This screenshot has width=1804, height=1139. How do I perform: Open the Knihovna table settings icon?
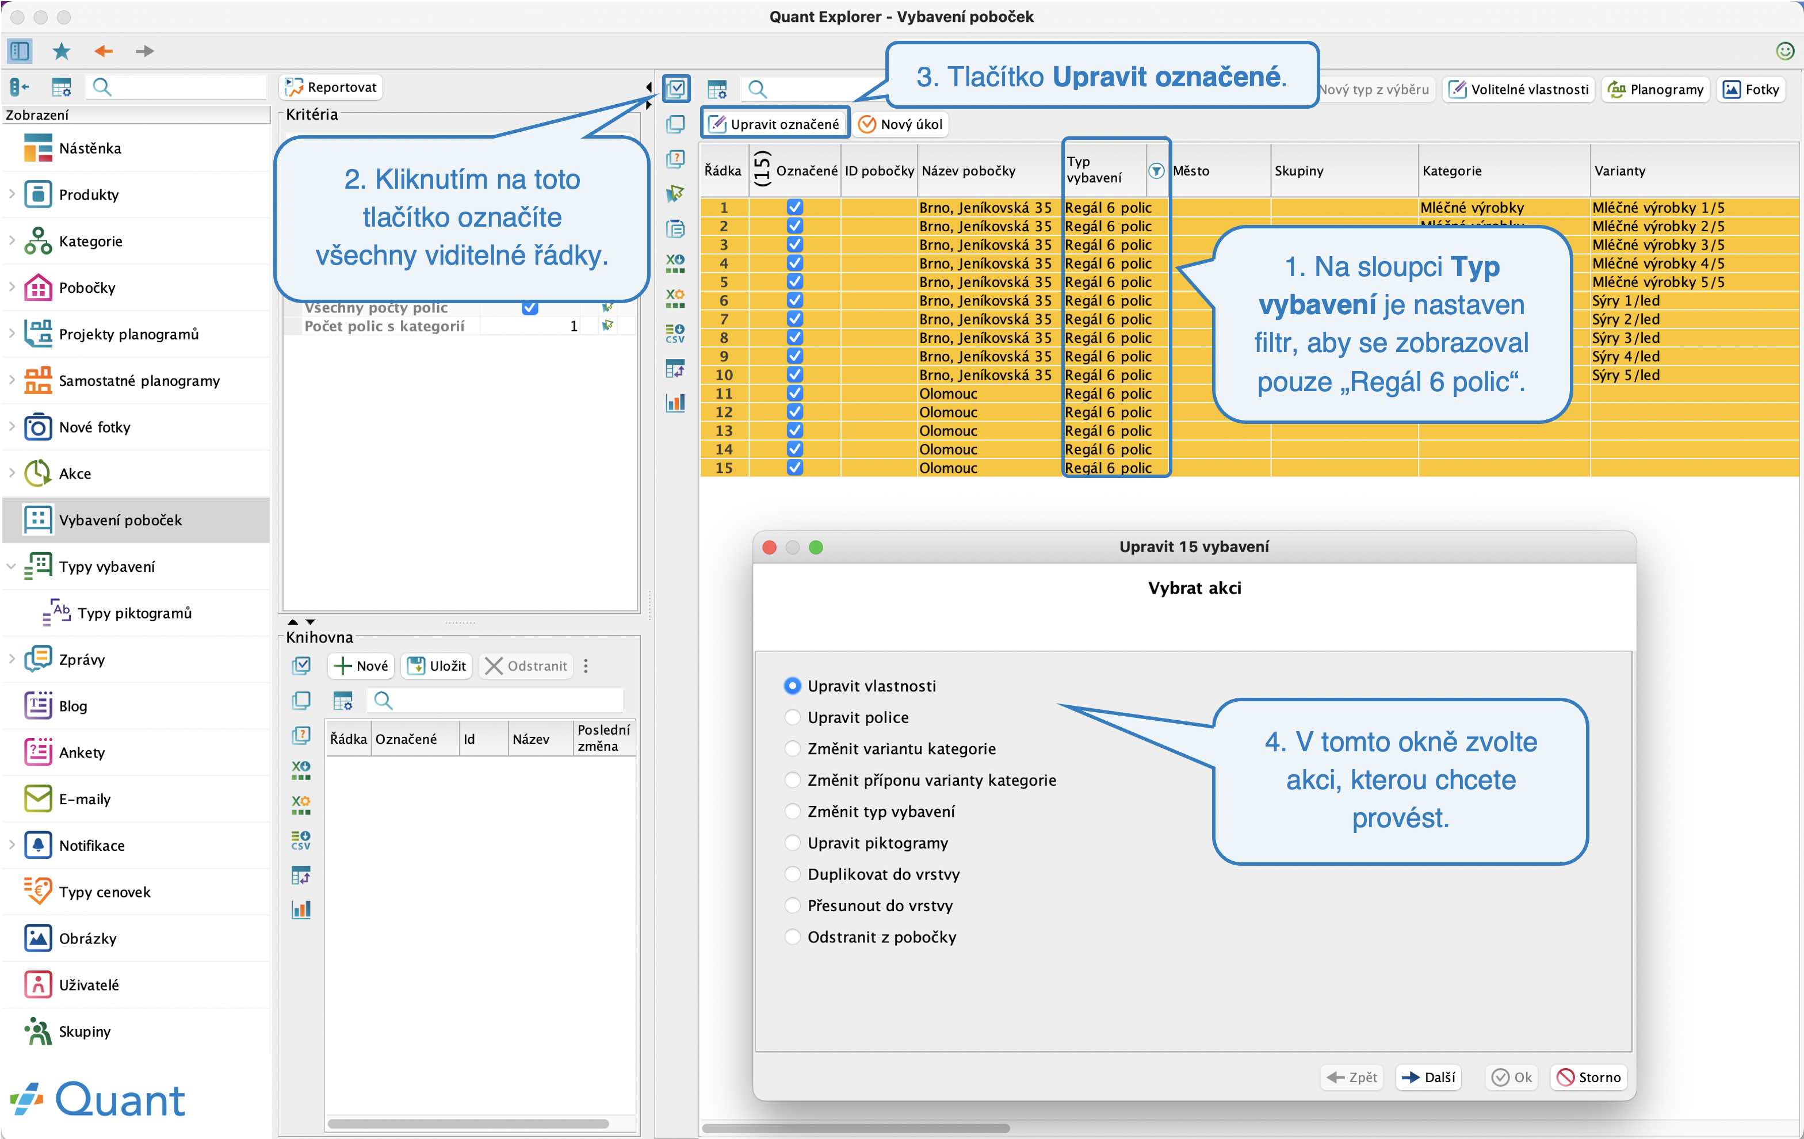coord(342,701)
